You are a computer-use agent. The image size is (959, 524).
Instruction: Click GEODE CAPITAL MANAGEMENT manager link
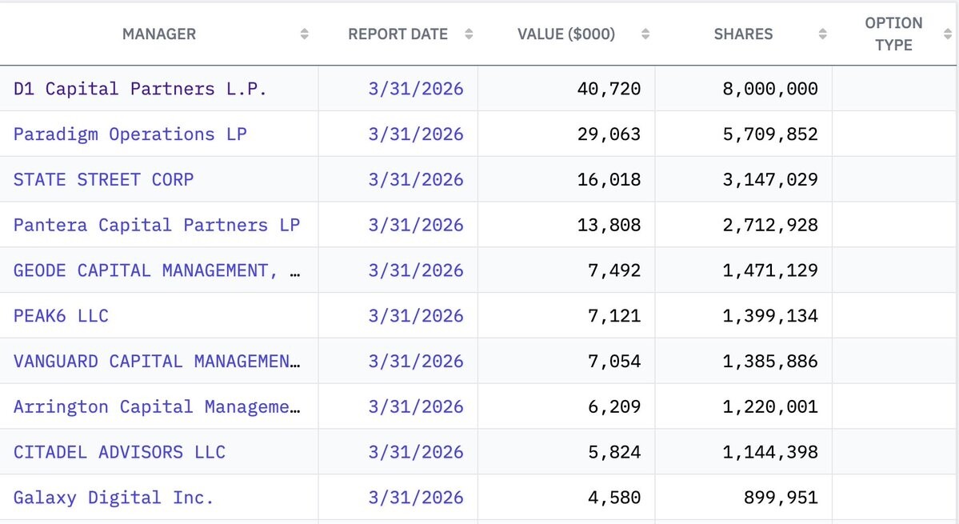tap(157, 270)
